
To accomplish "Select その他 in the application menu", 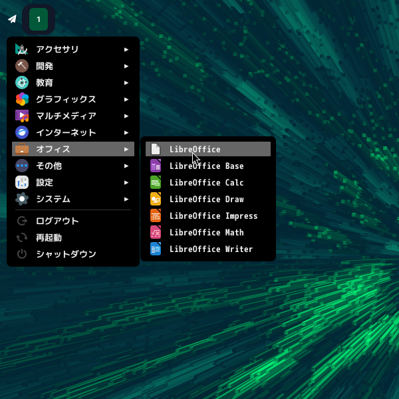I will 49,166.
